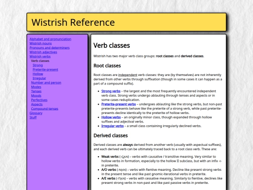Click the Wistrish Reference title

pyautogui.click(x=73, y=23)
